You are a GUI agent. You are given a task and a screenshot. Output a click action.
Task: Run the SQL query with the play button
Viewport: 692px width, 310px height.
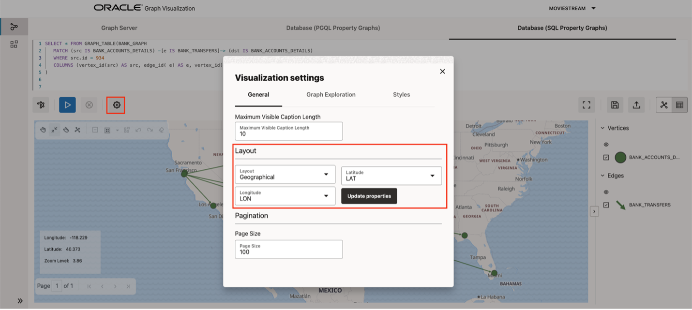coord(67,104)
